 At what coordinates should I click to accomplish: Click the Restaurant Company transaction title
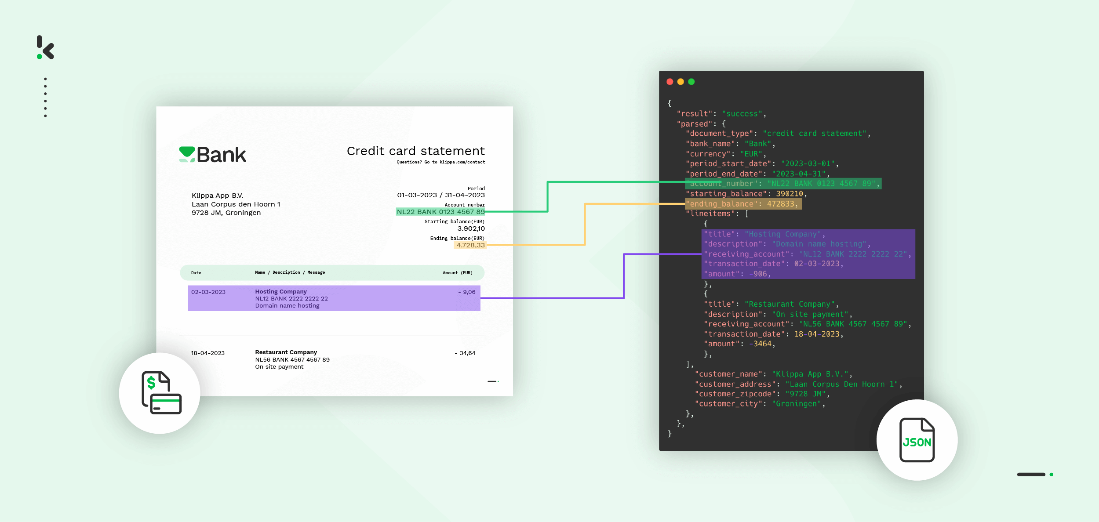pos(286,352)
